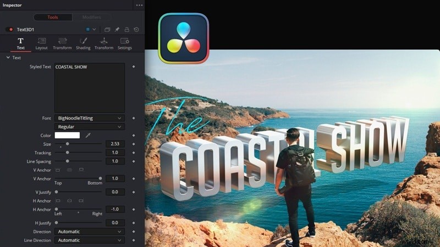This screenshot has height=247, width=440.
Task: Open the Inspector three-dot options menu
Action: (139, 5)
